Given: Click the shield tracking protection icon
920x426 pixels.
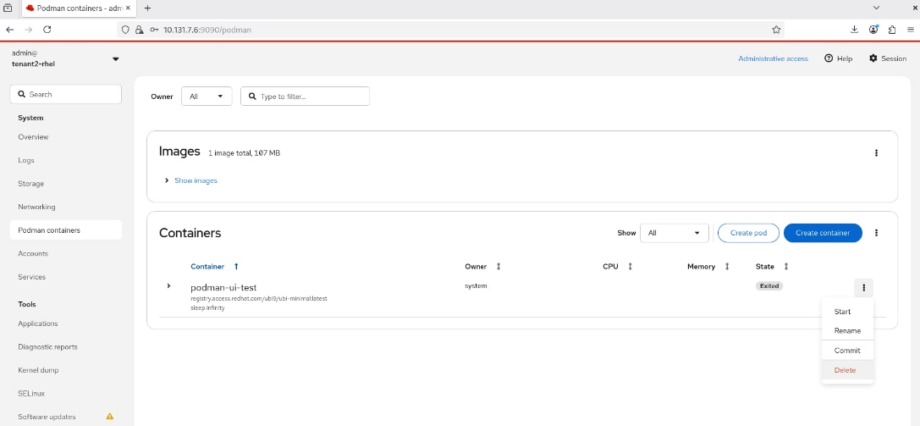Looking at the screenshot, I should click(125, 30).
